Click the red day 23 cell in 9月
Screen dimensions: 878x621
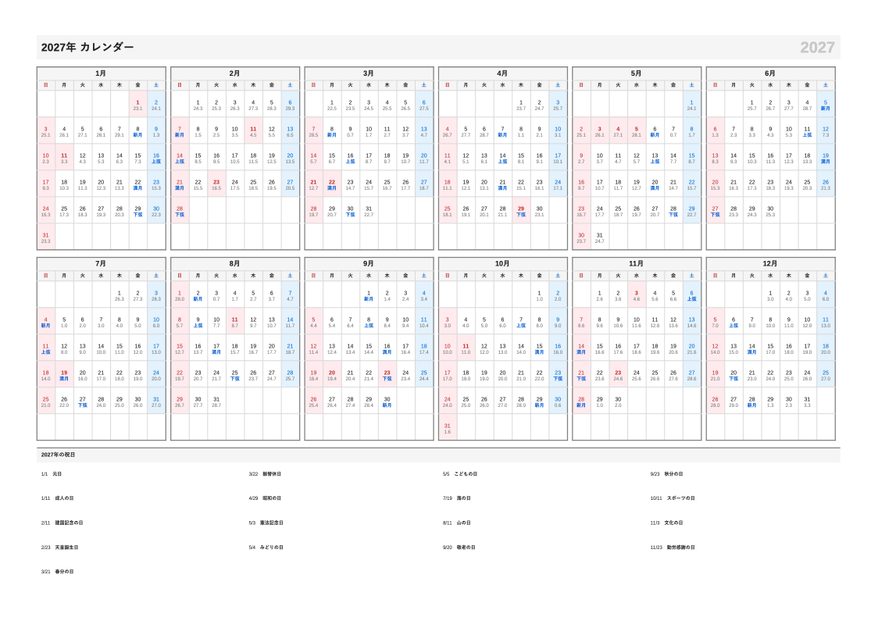pos(387,375)
